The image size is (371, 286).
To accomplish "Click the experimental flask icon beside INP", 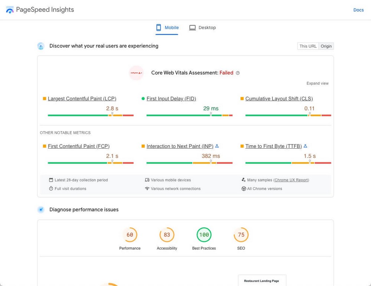I will 217,146.
